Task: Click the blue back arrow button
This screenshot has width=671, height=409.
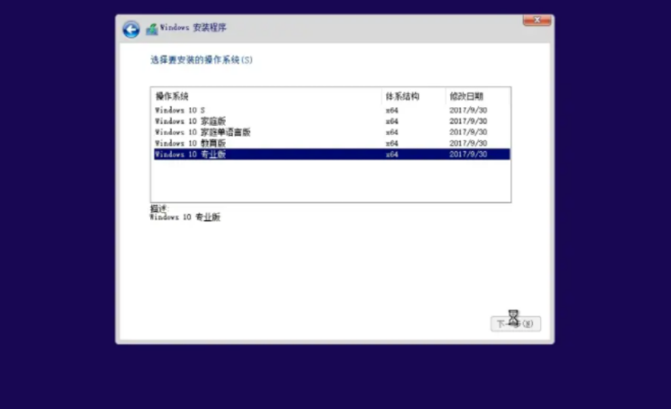Action: point(131,30)
